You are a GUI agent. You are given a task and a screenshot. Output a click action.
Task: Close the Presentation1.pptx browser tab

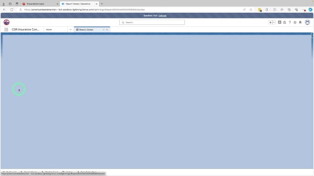pyautogui.click(x=57, y=4)
